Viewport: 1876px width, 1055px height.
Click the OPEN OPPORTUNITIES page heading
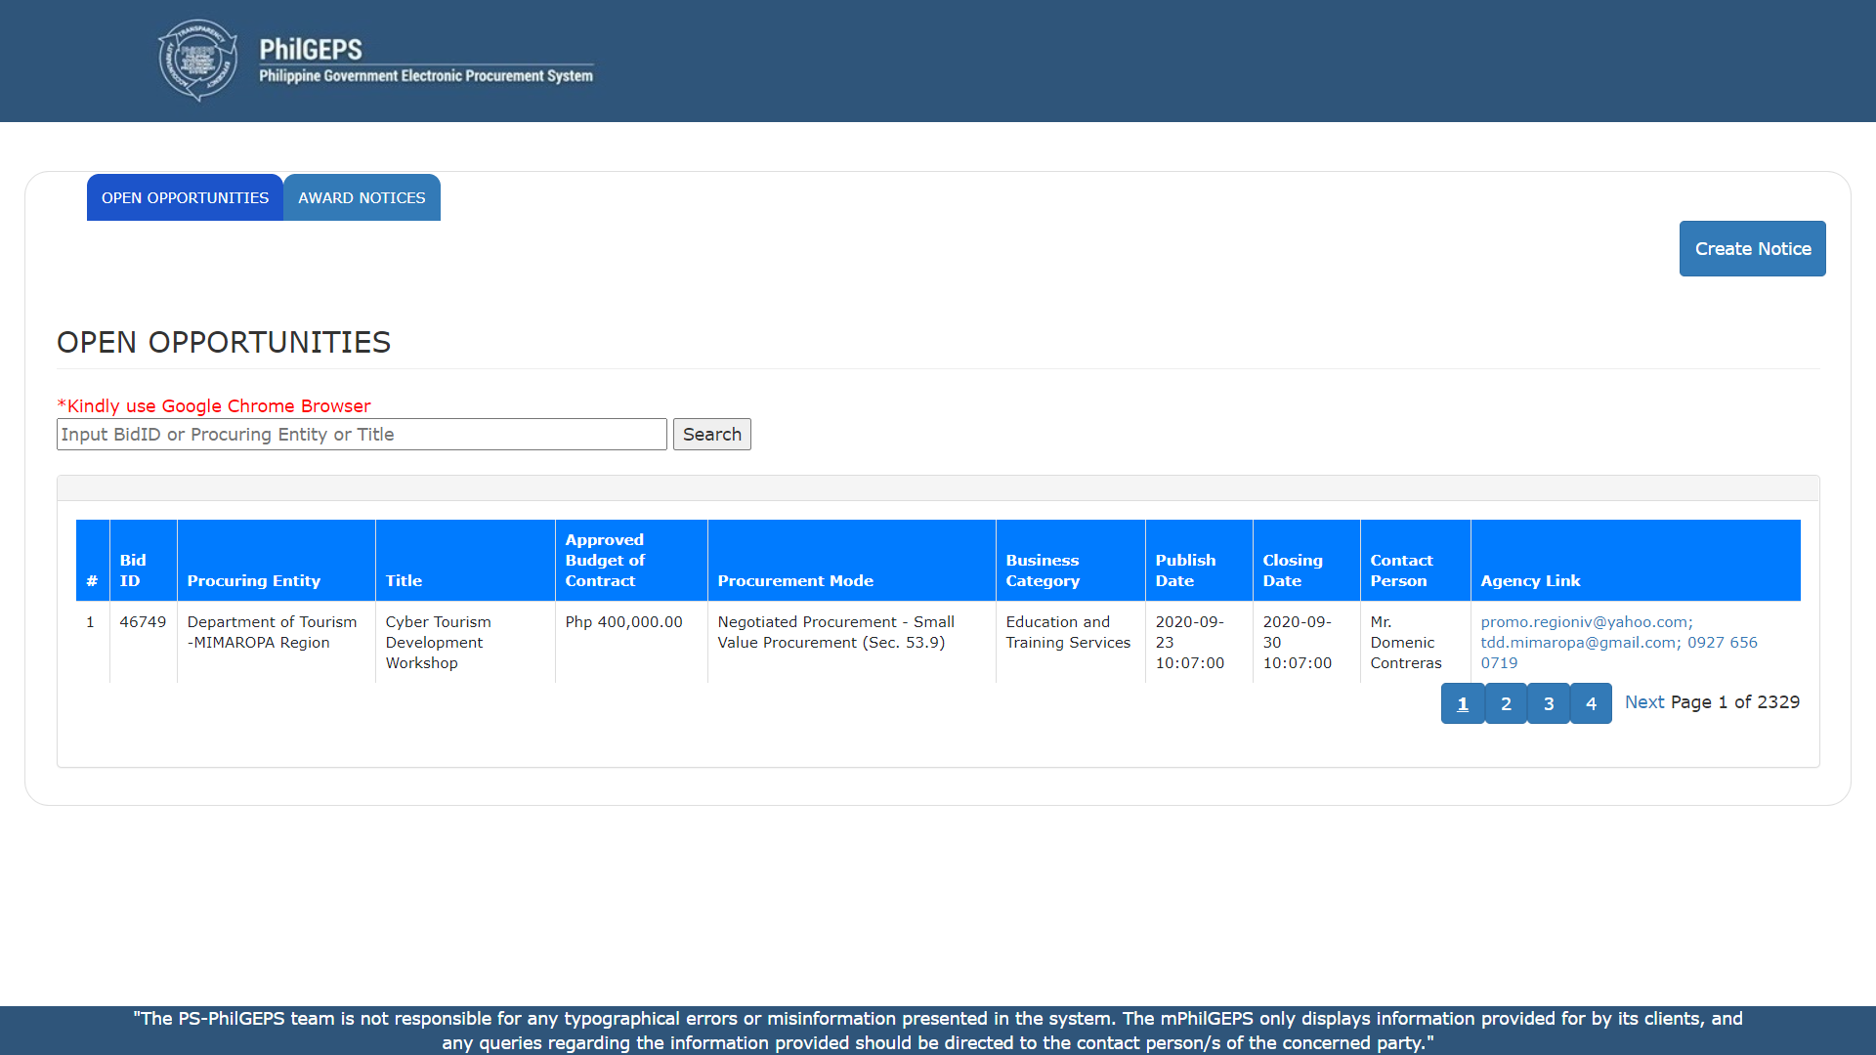coord(224,342)
